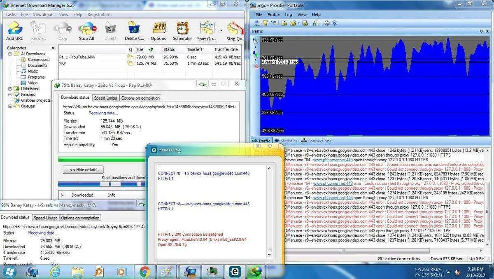Click Proxifier Proxification Rules toolbar icon
Screen dimensions: 494x279
click(265, 23)
